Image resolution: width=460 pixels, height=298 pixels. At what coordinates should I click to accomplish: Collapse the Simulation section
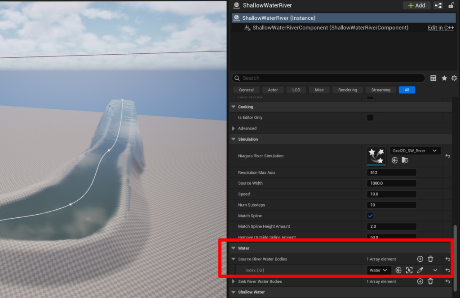pos(233,139)
